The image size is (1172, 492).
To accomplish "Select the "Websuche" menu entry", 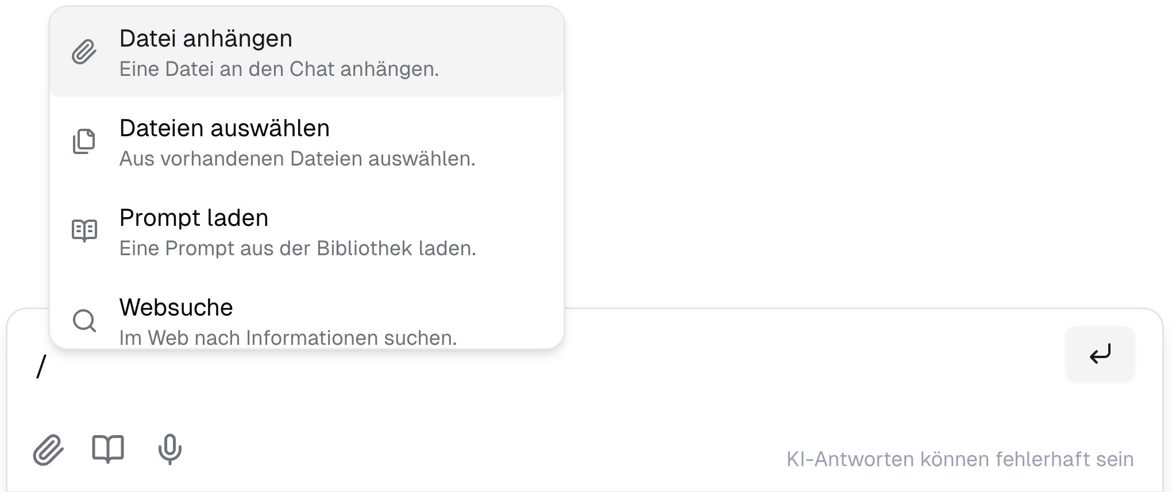I will pos(176,308).
